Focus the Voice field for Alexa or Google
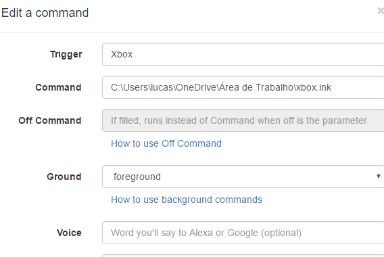This screenshot has height=257, width=384. pyautogui.click(x=243, y=233)
